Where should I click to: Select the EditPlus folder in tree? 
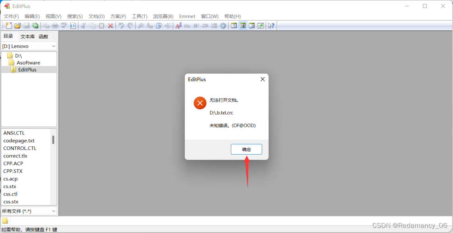pyautogui.click(x=29, y=70)
